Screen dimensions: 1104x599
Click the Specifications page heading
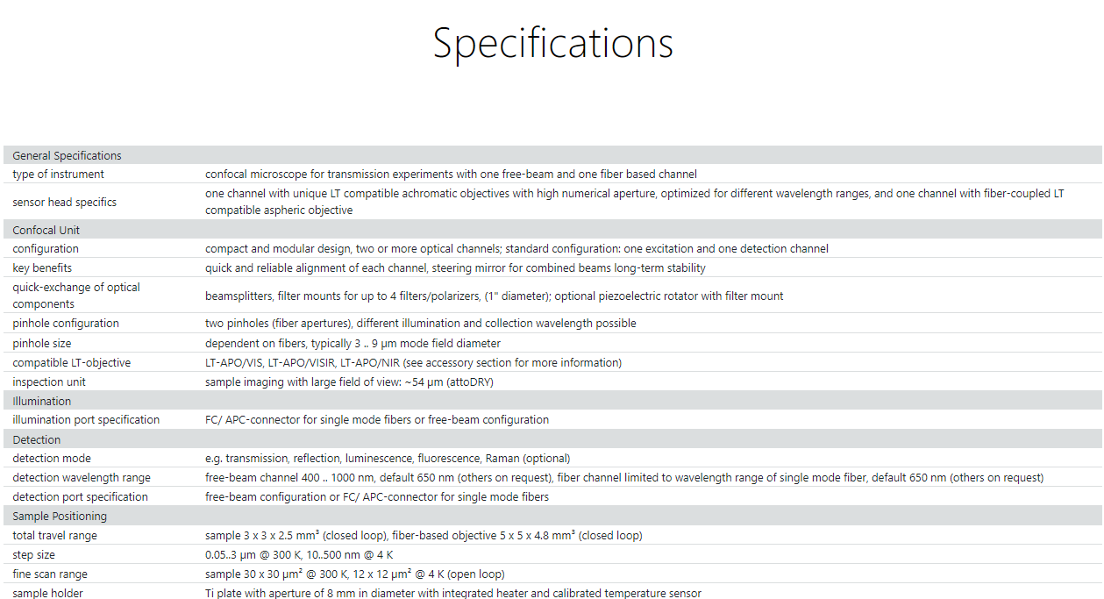552,43
